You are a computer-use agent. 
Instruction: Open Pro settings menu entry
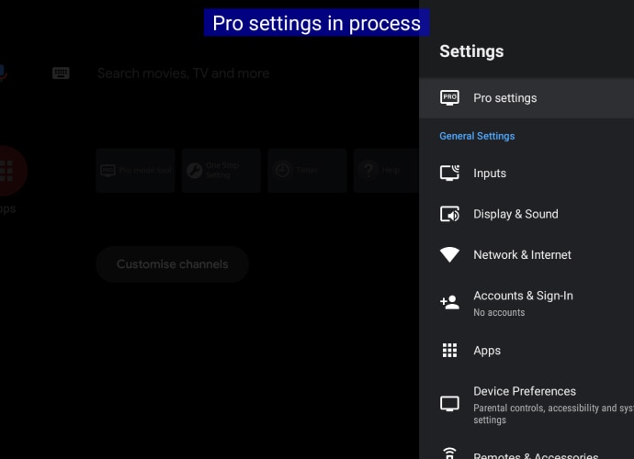tap(526, 98)
